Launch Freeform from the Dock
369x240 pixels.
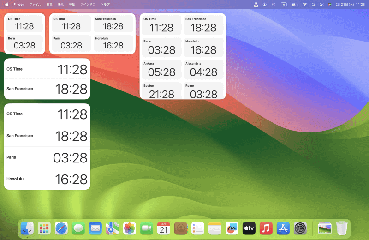point(232,228)
